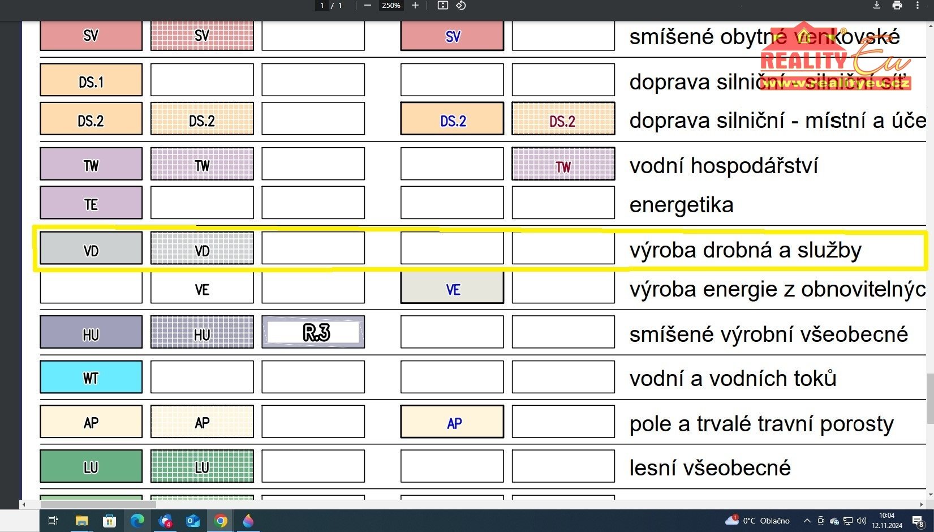Open the notification center
The height and width of the screenshot is (532, 934).
pyautogui.click(x=918, y=521)
